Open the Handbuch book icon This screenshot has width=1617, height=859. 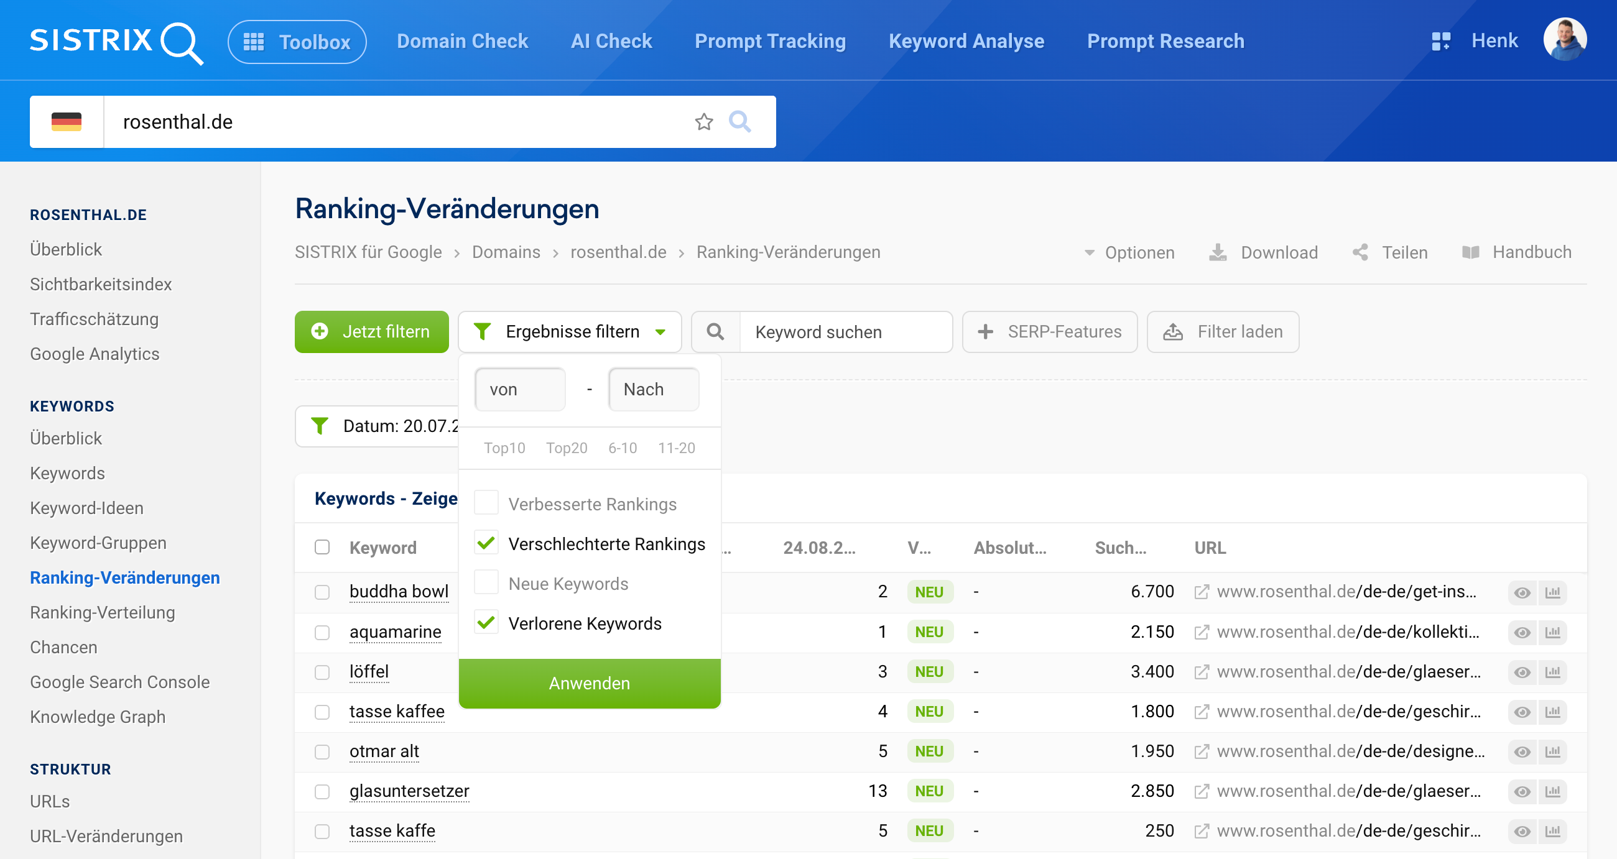pyautogui.click(x=1471, y=252)
